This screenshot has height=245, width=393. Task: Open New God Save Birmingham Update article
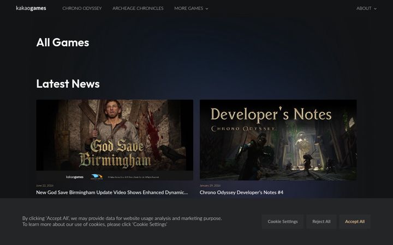pos(112,192)
